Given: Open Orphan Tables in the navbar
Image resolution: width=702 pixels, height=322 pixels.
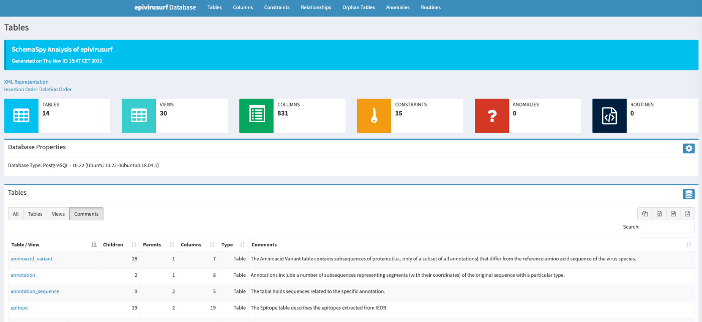Looking at the screenshot, I should tap(359, 8).
